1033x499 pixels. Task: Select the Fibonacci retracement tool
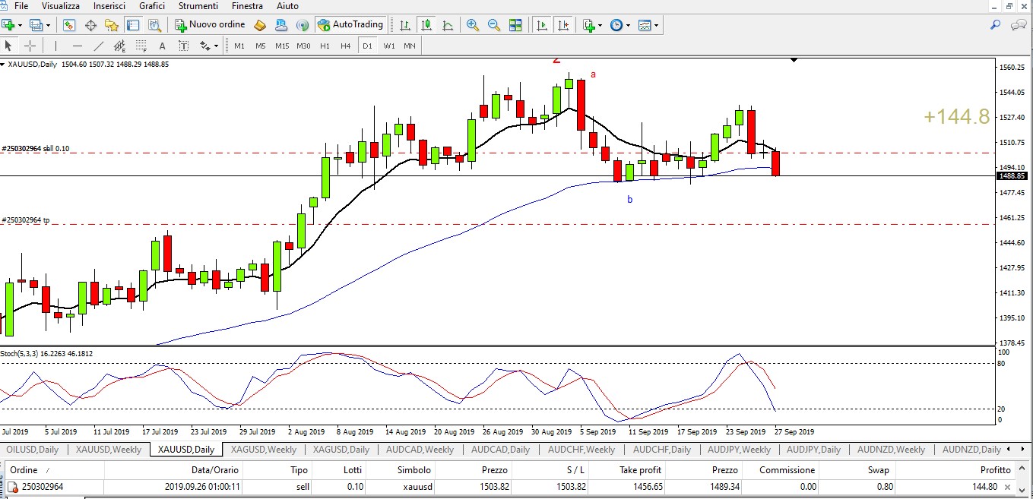[141, 46]
